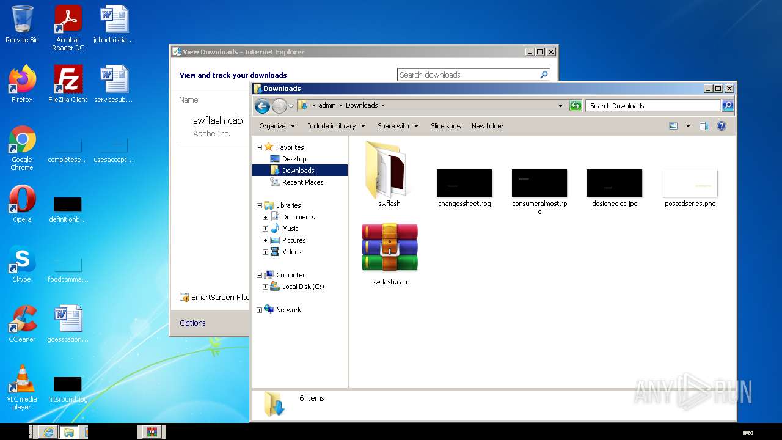The height and width of the screenshot is (440, 782).
Task: Select Firefox desktop shortcut
Action: tap(22, 84)
